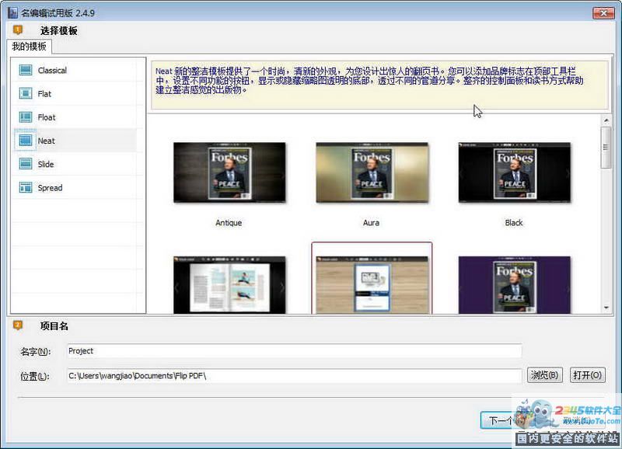The image size is (622, 449).
Task: Close the template selection window
Action: [603, 13]
